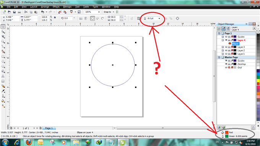Open the Arrange menu
Screen dimensions: 260x146
tap(45, 7)
